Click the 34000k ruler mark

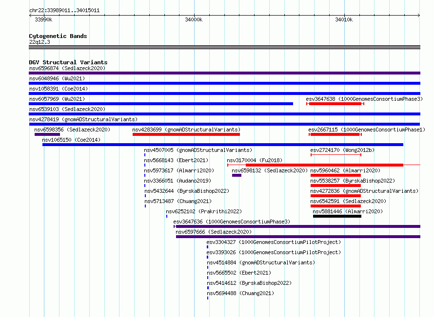(194, 19)
